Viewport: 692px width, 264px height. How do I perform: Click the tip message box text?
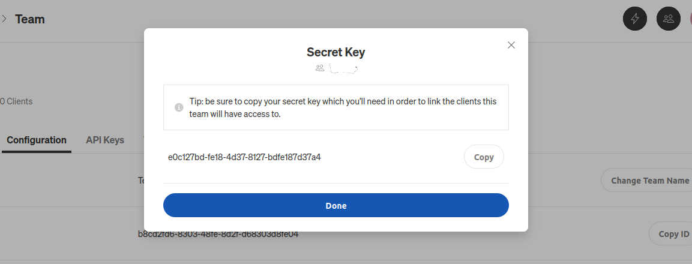[343, 108]
